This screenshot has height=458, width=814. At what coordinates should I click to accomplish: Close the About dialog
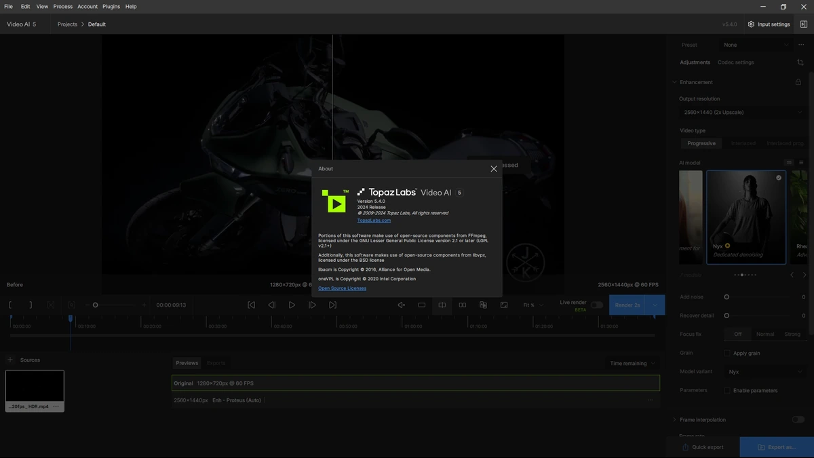coord(494,169)
